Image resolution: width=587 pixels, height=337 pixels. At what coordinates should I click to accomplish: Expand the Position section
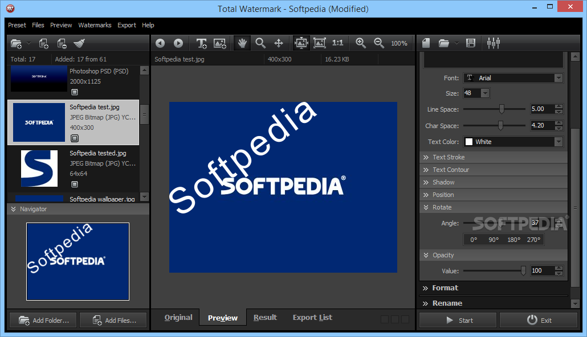[494, 195]
